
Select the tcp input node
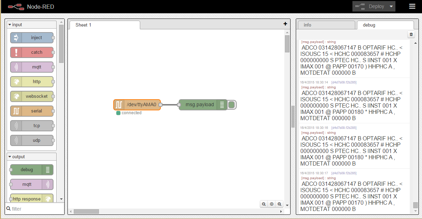point(32,126)
